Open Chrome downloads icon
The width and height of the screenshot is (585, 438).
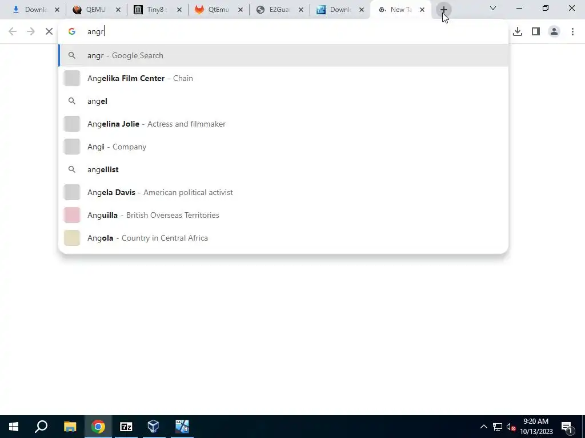coord(518,31)
